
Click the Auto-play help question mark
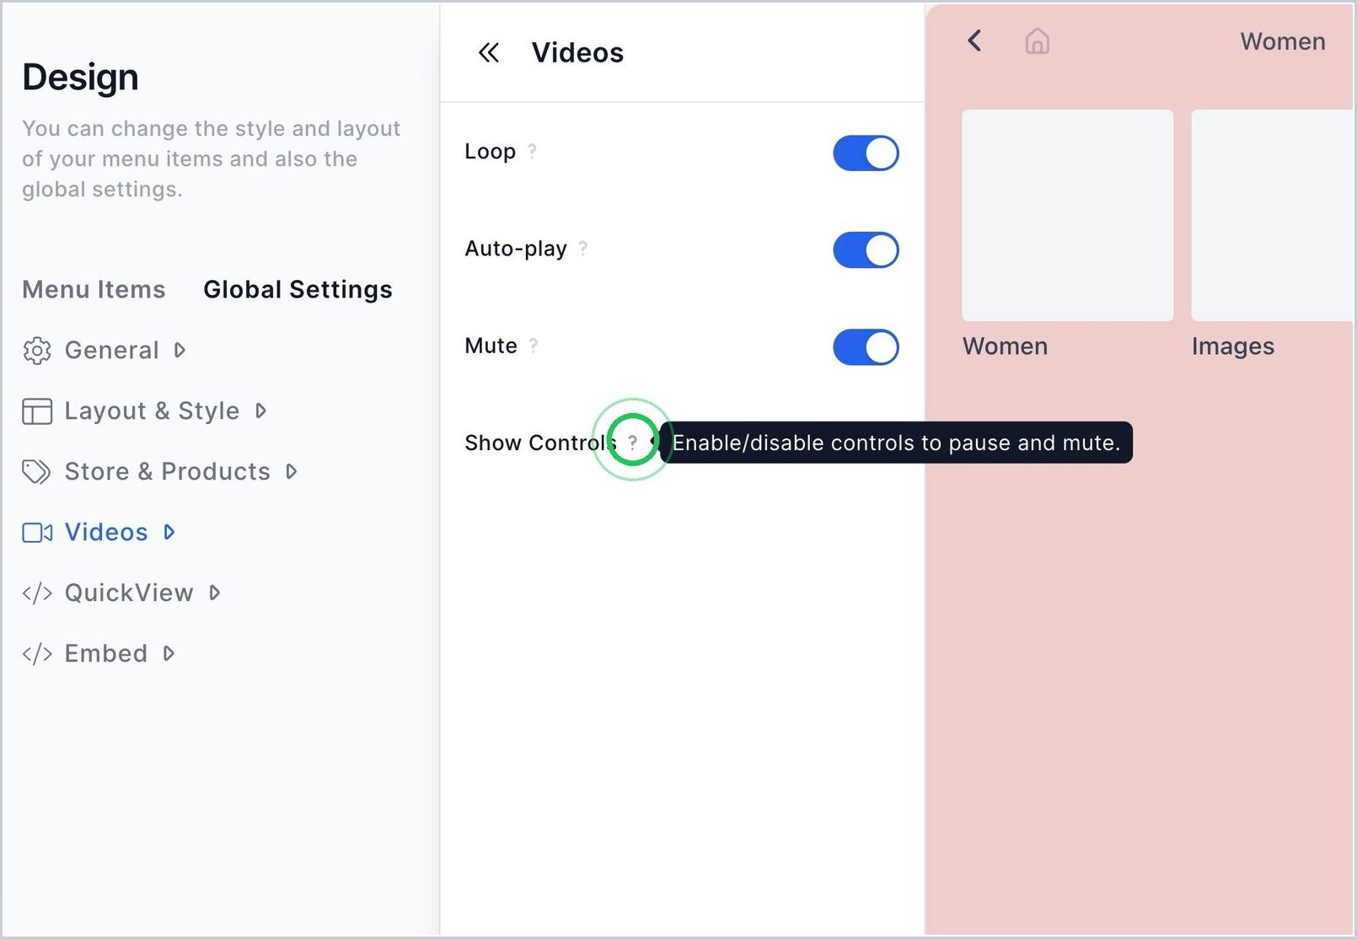[582, 249]
